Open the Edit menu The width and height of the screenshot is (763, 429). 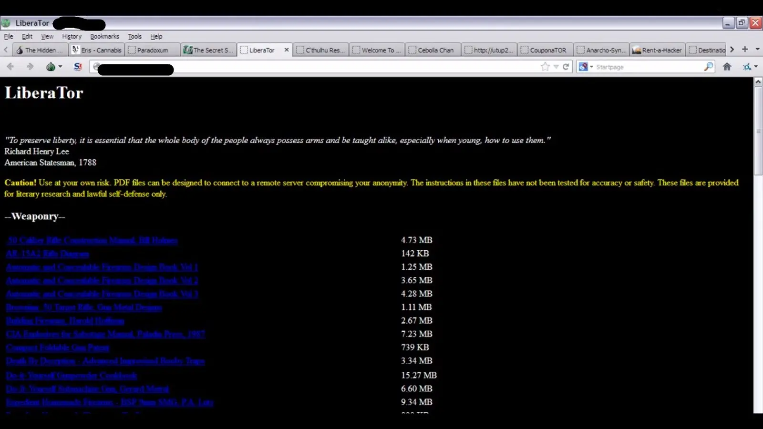[27, 36]
